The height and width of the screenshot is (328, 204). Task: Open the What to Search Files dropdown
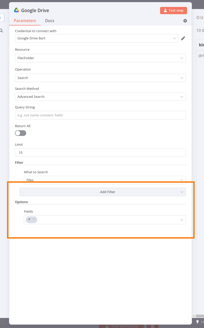(105, 180)
